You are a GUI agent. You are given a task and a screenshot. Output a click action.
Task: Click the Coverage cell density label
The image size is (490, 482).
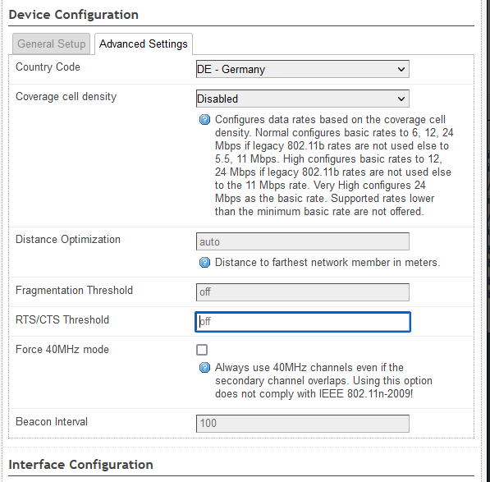point(66,97)
